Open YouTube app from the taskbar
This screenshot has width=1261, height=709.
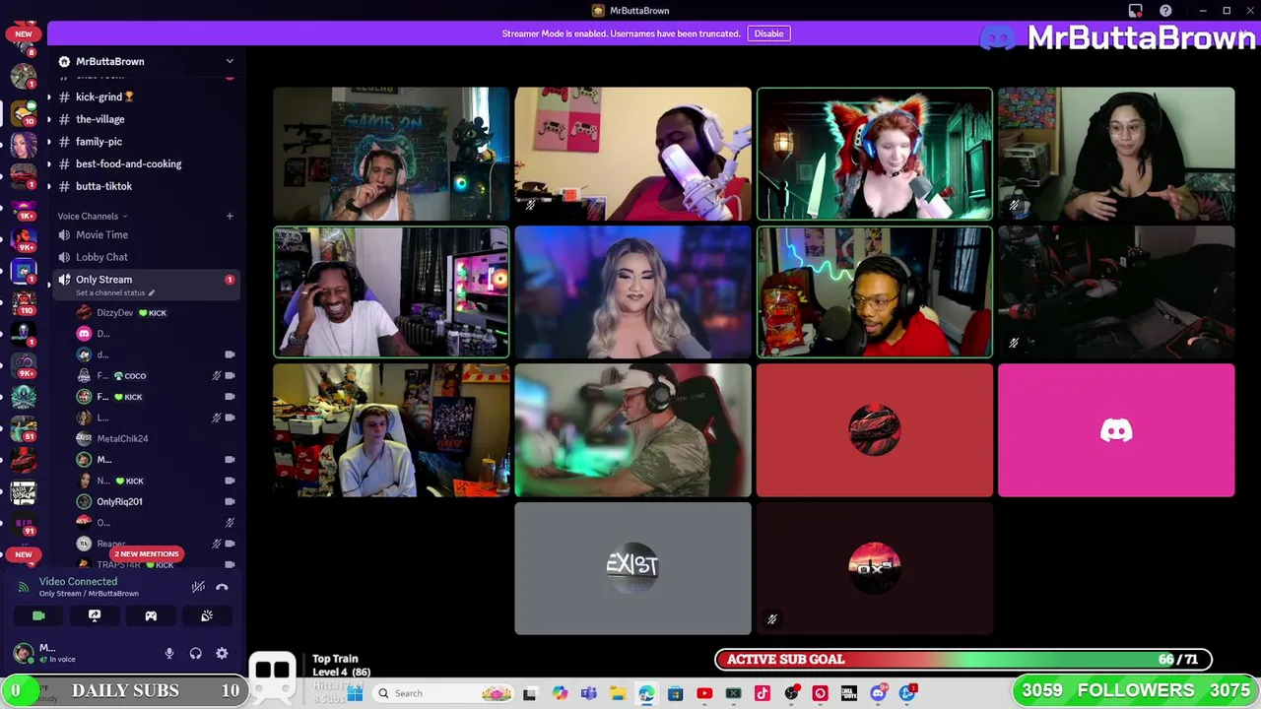(x=704, y=693)
